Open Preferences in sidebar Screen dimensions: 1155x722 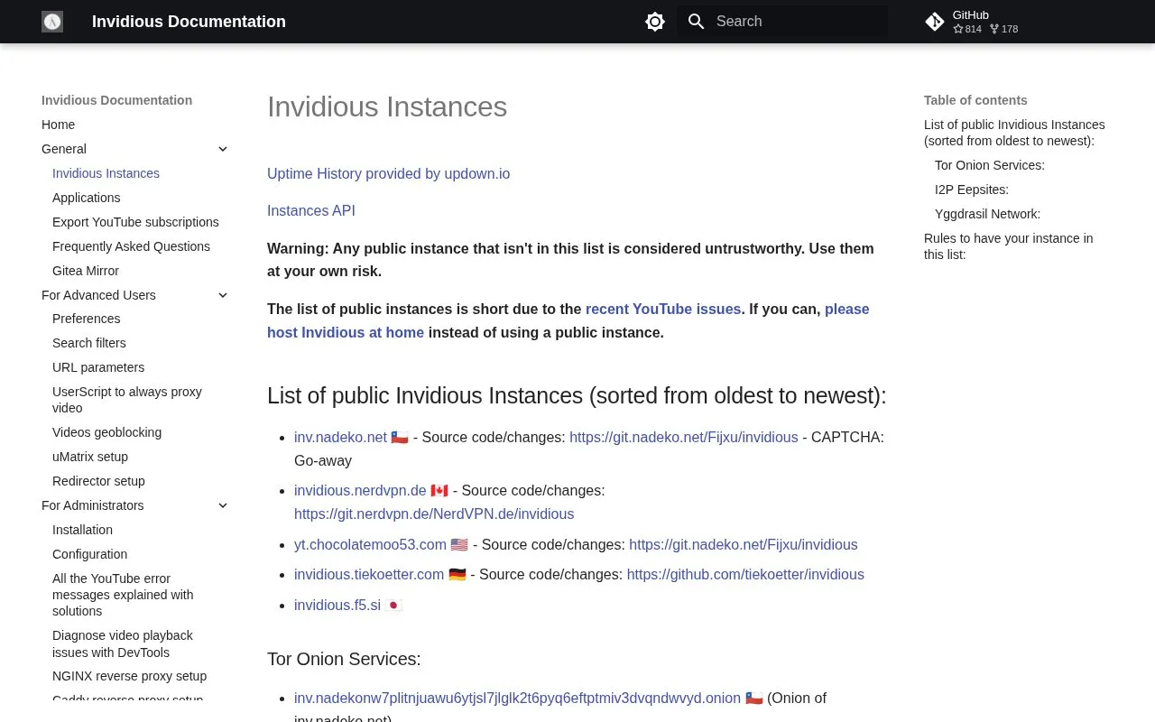point(86,319)
